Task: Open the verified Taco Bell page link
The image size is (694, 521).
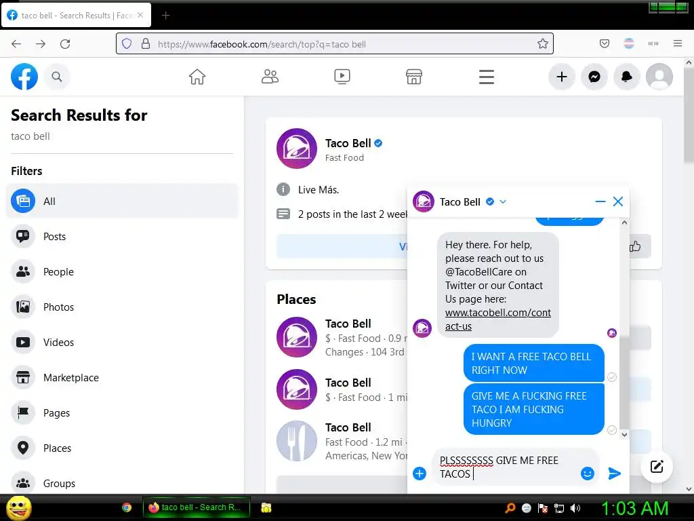Action: point(348,143)
